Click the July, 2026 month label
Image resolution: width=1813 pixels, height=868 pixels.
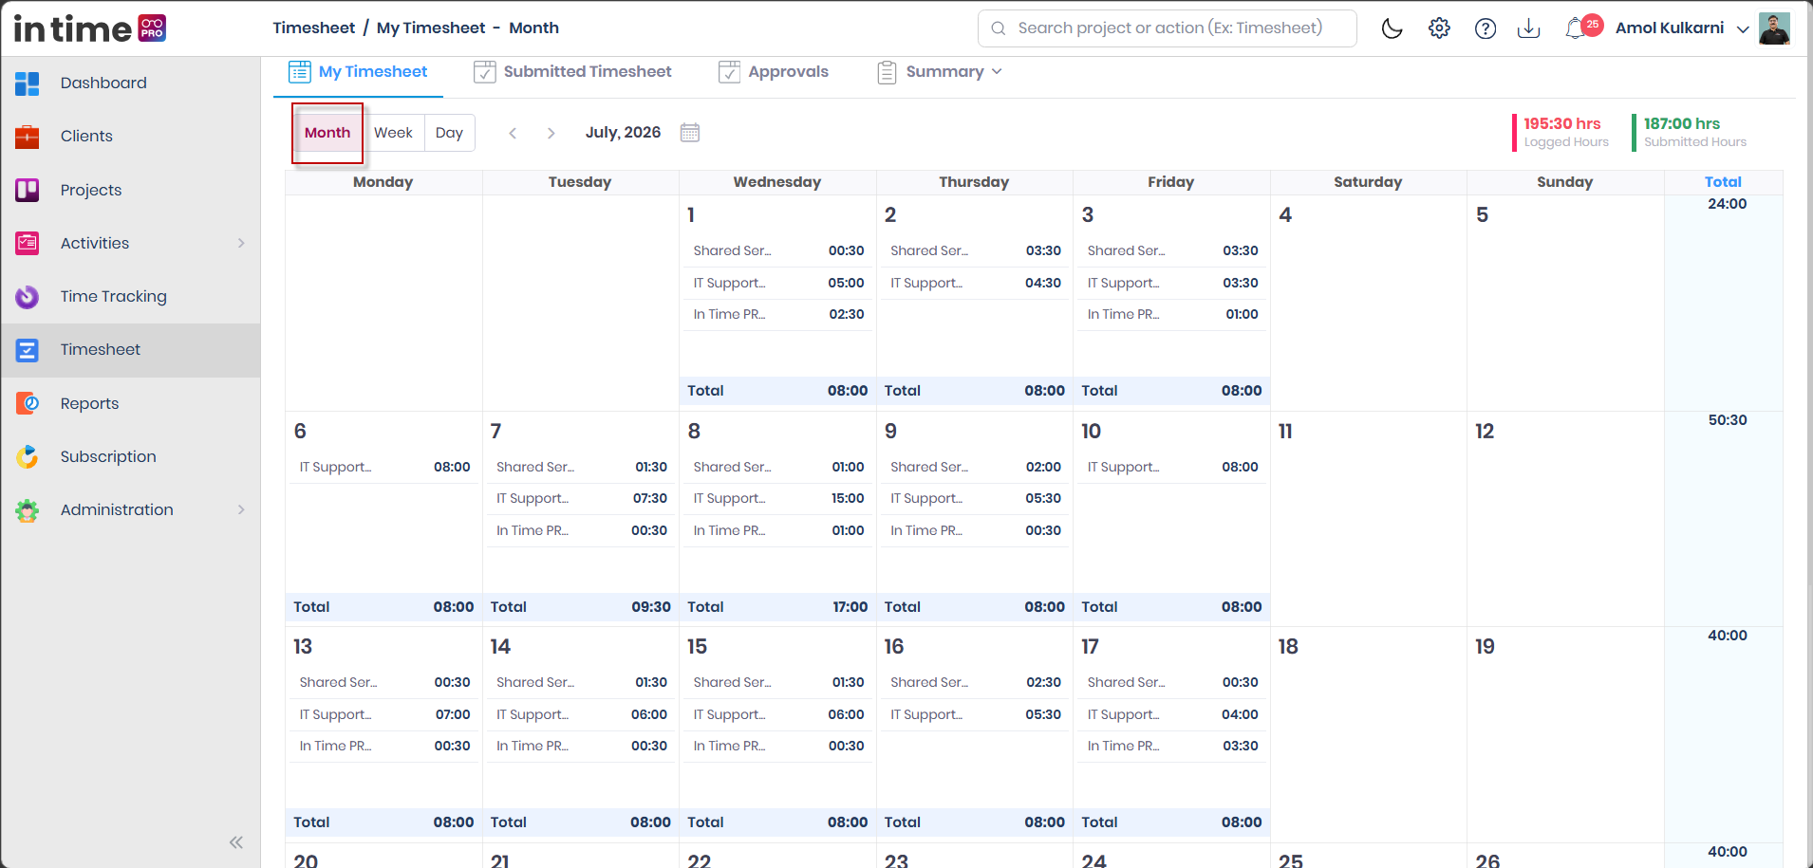coord(623,133)
